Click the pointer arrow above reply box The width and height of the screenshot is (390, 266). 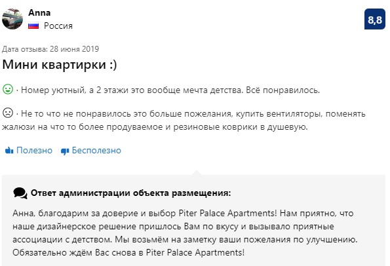(196, 172)
